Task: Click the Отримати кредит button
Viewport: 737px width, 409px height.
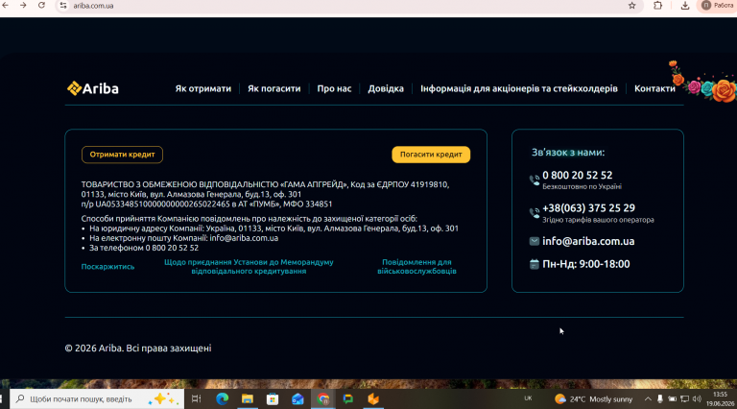Action: pos(122,155)
